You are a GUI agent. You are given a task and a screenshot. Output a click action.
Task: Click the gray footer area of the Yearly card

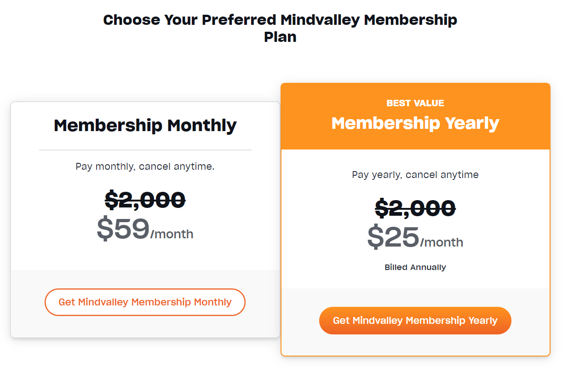(415, 345)
